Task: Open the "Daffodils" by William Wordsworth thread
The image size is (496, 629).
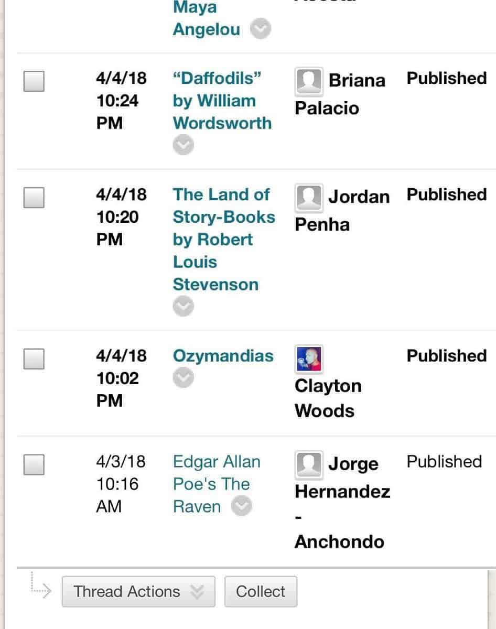Action: [x=222, y=101]
